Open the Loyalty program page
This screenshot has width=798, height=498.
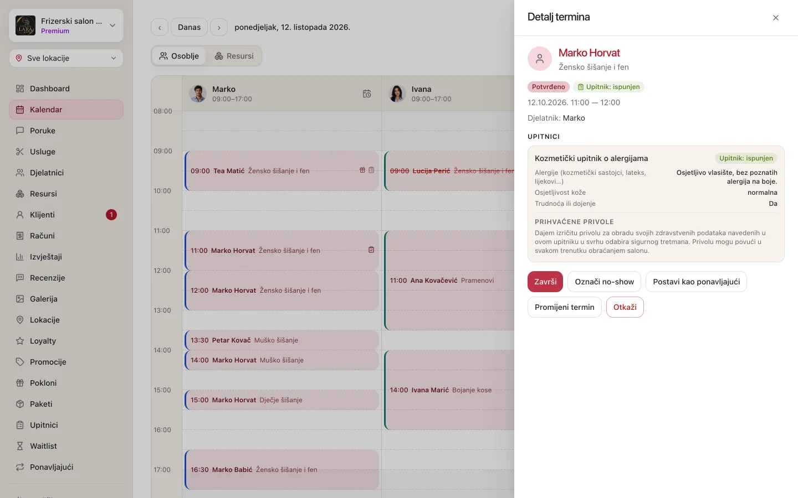(x=66, y=341)
